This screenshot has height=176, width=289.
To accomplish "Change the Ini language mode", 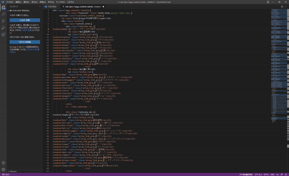I will (x=277, y=175).
